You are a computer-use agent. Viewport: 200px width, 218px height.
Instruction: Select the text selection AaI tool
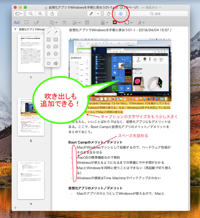(17, 22)
